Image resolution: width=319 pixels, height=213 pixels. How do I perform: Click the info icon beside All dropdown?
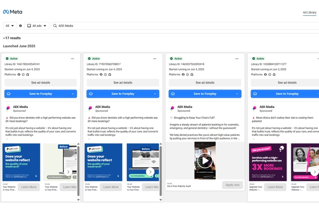tap(20, 26)
